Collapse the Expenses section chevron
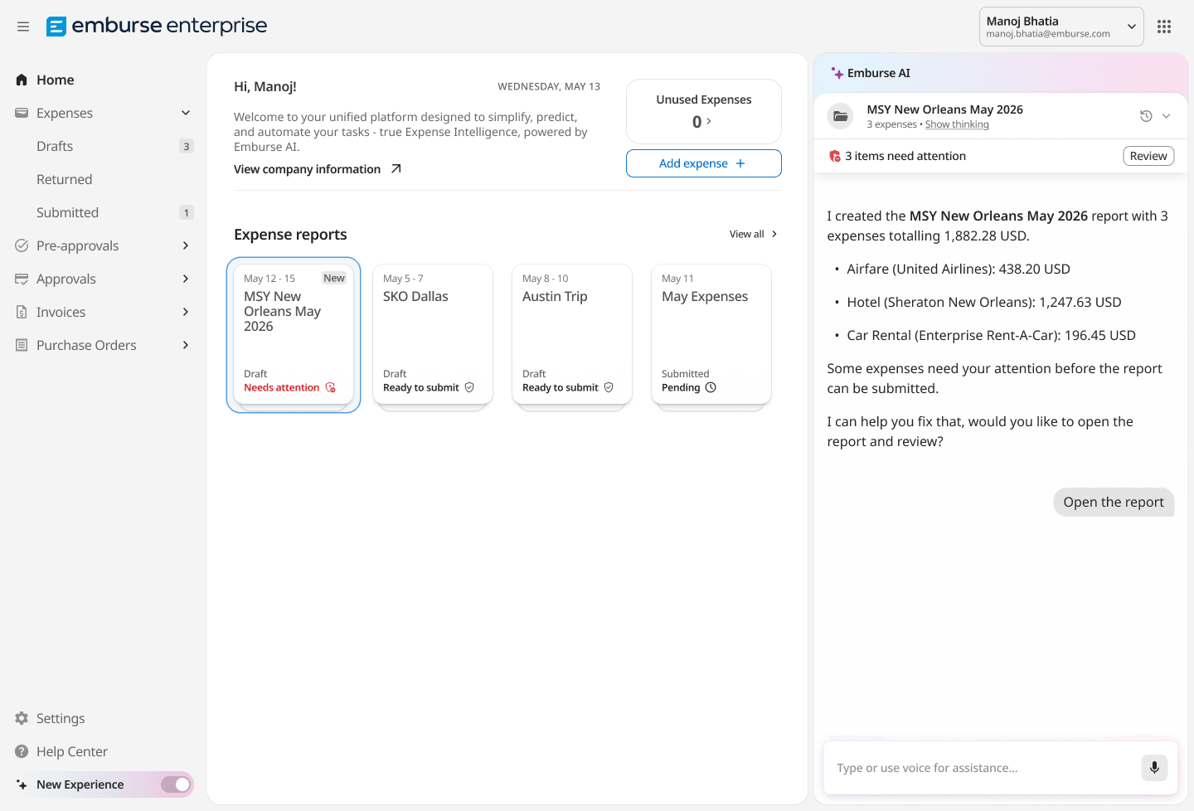 tap(186, 113)
